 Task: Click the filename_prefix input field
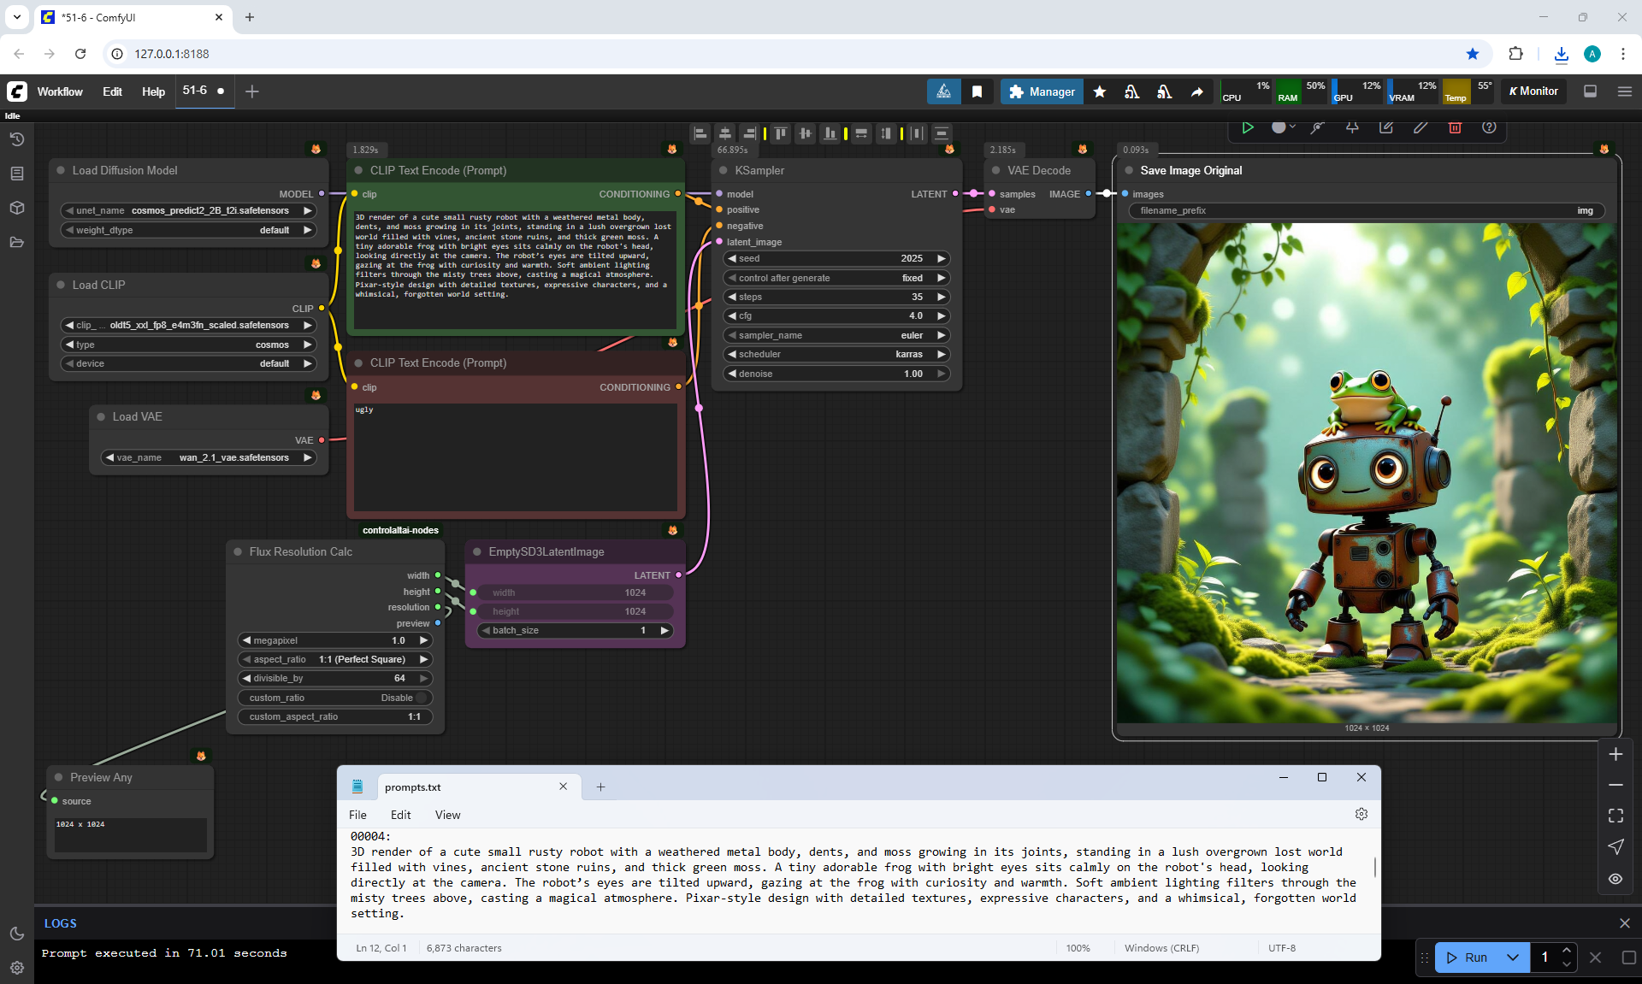[x=1366, y=210]
